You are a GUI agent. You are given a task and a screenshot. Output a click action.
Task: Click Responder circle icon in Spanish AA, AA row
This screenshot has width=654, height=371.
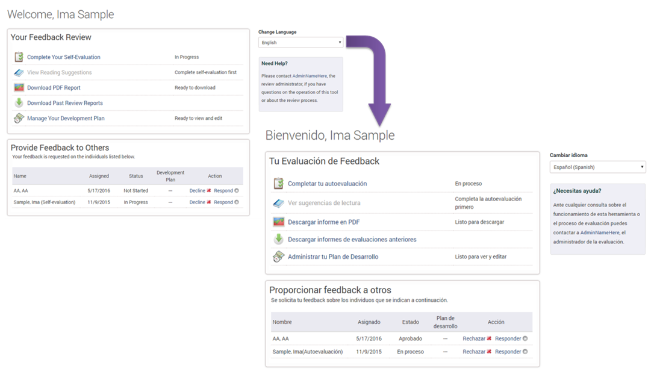point(525,338)
